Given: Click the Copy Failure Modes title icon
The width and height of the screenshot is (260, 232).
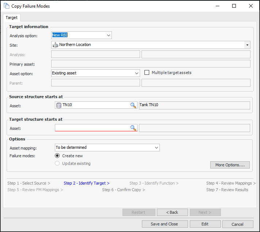Looking at the screenshot, I should (x=7, y=6).
